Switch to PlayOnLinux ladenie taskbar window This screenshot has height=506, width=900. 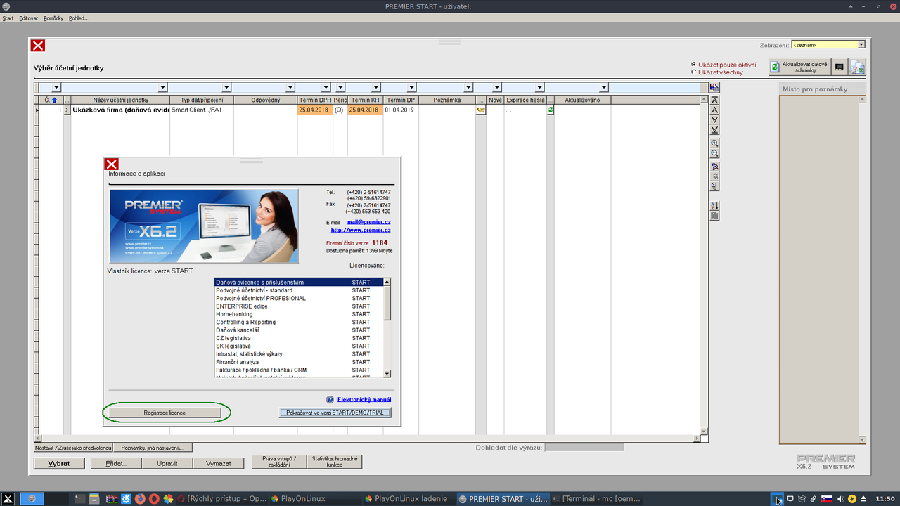[409, 499]
